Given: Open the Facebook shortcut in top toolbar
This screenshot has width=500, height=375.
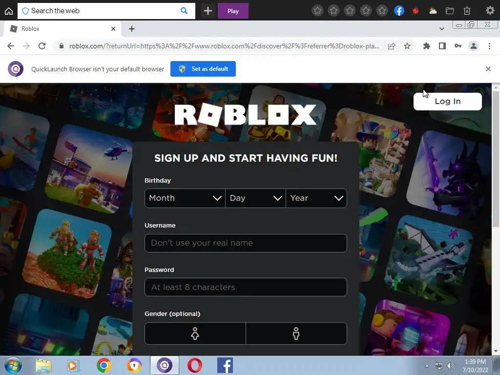Looking at the screenshot, I should tap(399, 11).
